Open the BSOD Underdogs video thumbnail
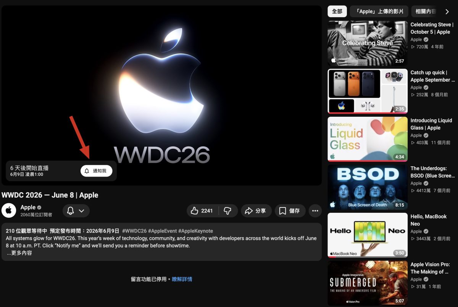 [x=368, y=187]
